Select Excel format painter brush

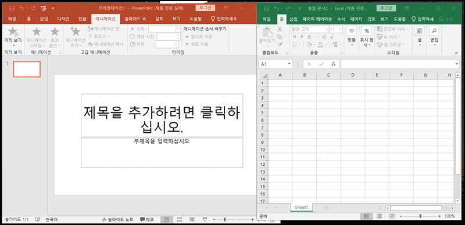click(x=280, y=44)
